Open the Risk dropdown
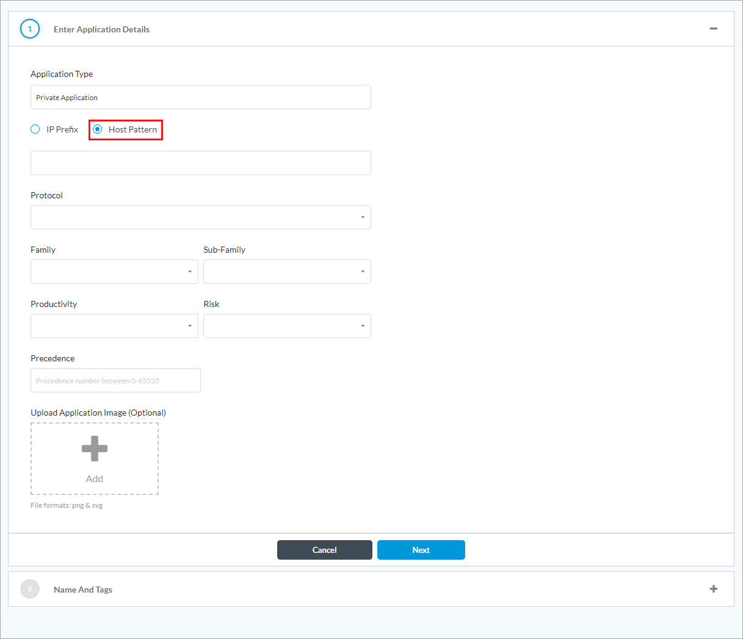This screenshot has width=743, height=639. tap(287, 326)
